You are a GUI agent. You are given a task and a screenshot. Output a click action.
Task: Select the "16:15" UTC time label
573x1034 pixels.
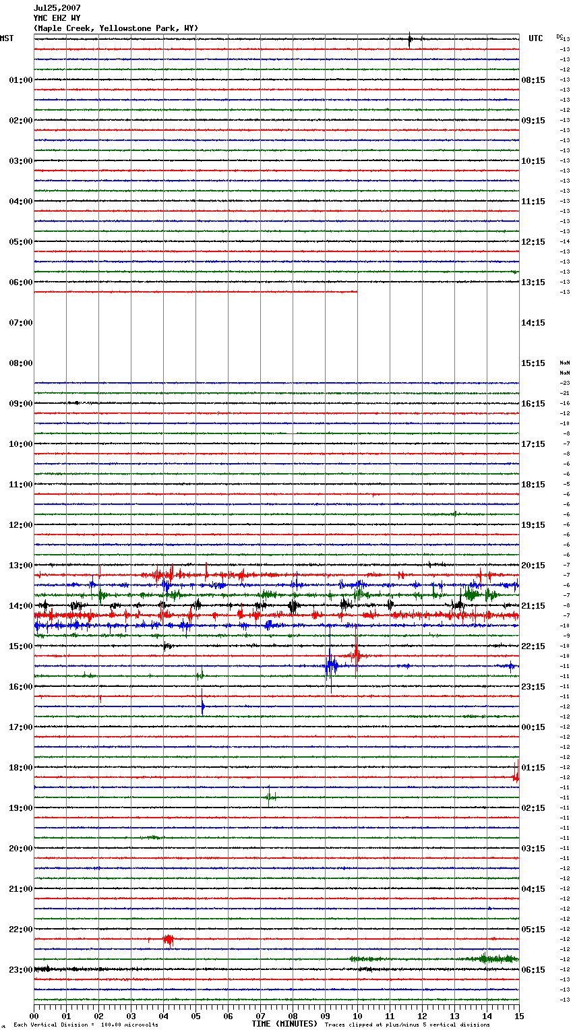(533, 404)
